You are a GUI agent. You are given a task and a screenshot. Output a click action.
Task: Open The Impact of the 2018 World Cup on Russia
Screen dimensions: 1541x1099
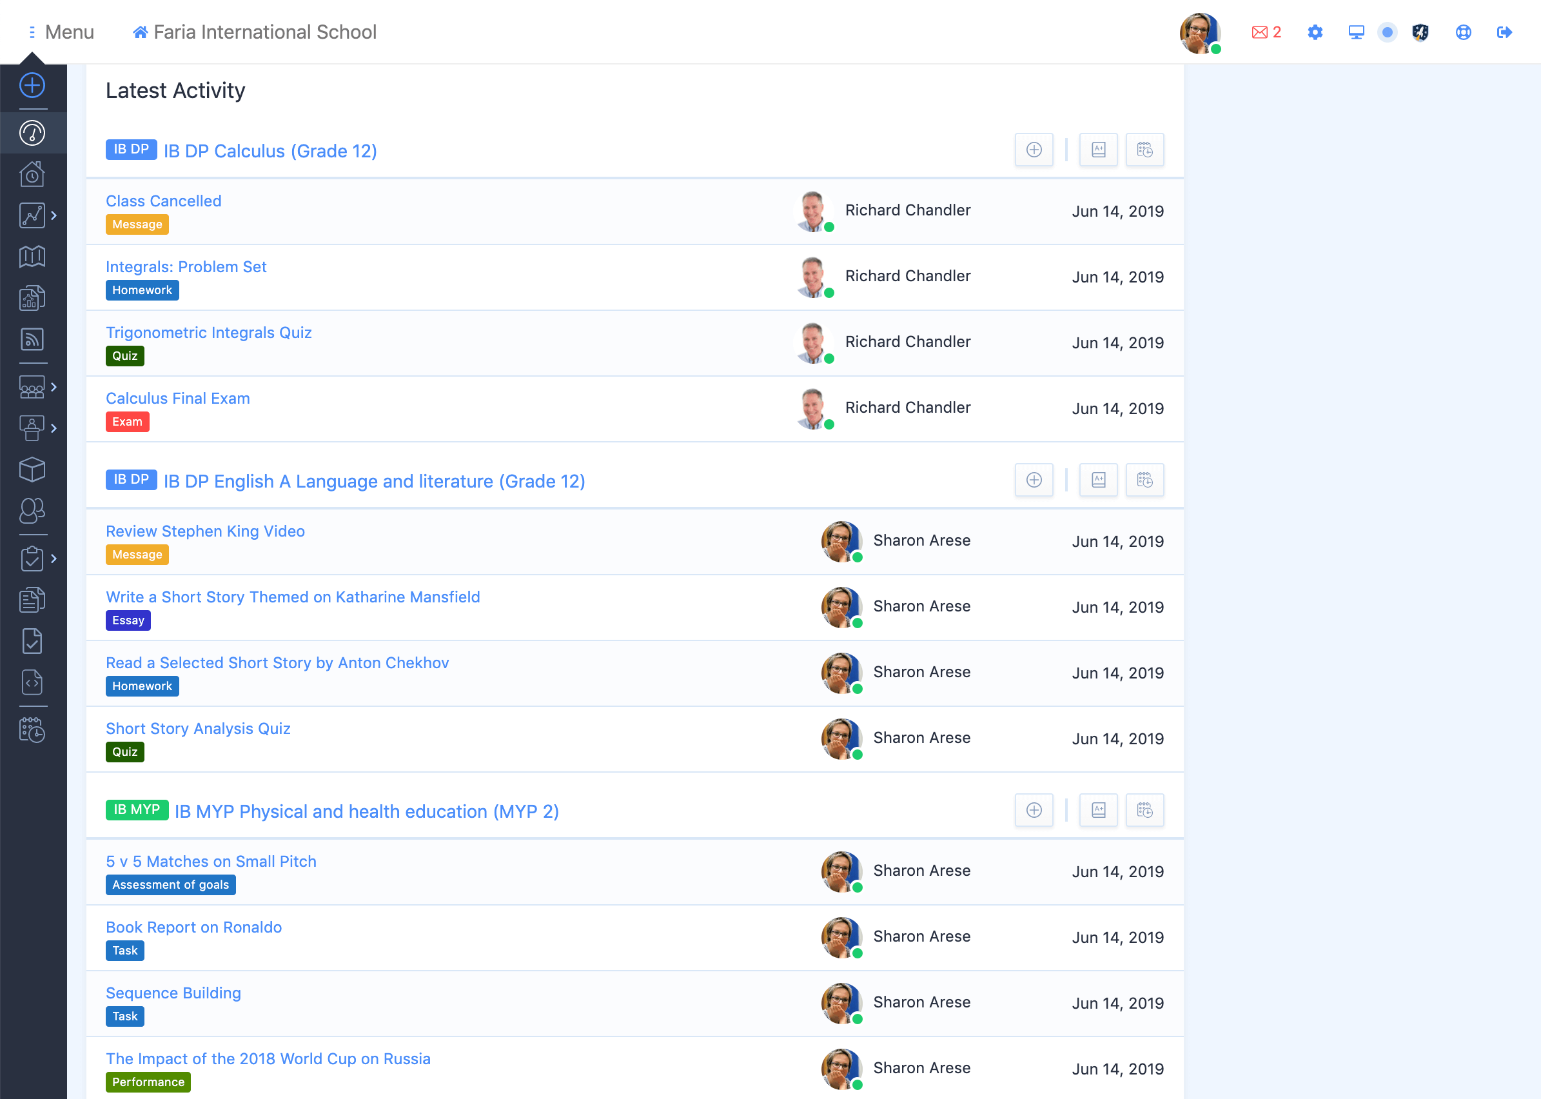pyautogui.click(x=268, y=1058)
